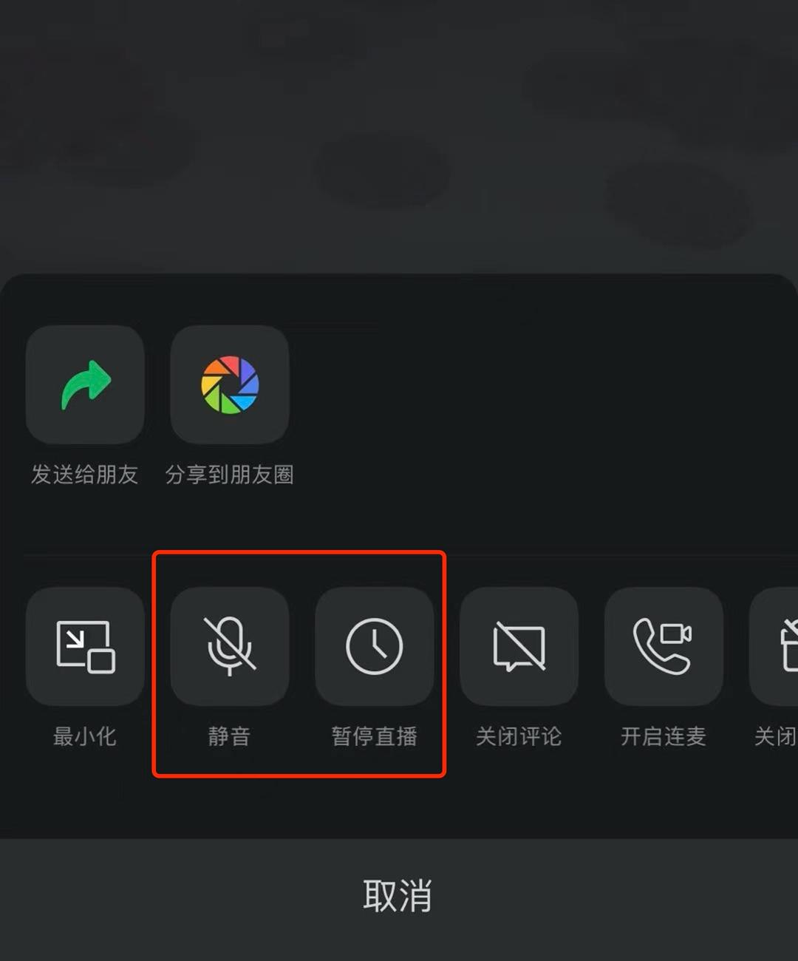798x961 pixels.
Task: Tap the colorful Moments aperture icon
Action: (230, 384)
